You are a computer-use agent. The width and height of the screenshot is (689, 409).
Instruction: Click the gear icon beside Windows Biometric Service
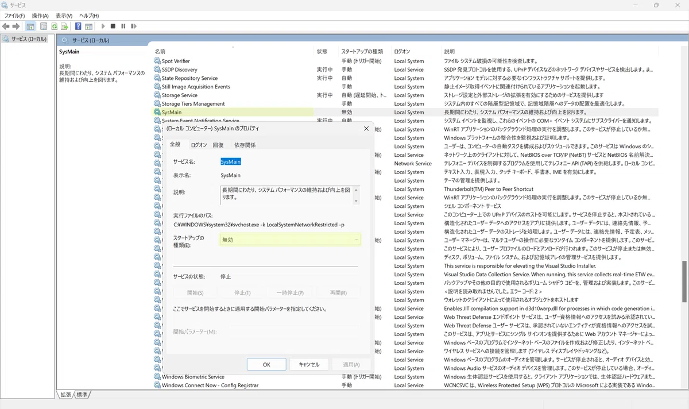pos(157,377)
